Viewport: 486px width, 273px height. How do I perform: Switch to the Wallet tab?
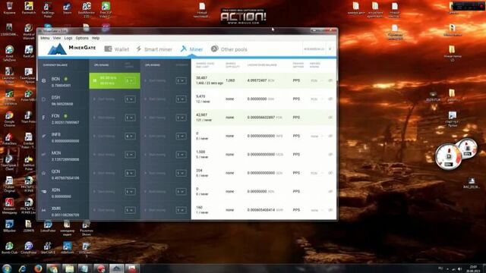(x=117, y=49)
